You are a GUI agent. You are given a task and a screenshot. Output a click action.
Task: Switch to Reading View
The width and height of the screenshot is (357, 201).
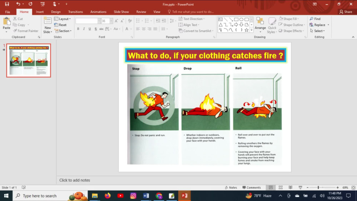coord(291,187)
